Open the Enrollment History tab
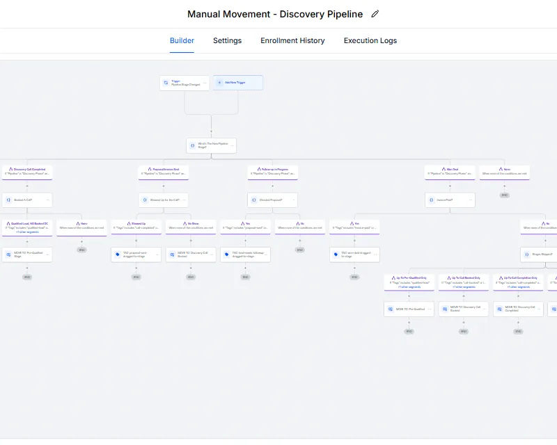The width and height of the screenshot is (557, 445). tap(292, 40)
